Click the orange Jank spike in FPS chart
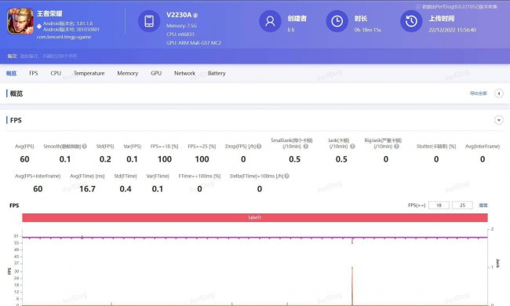The height and width of the screenshot is (306, 510). (352, 286)
